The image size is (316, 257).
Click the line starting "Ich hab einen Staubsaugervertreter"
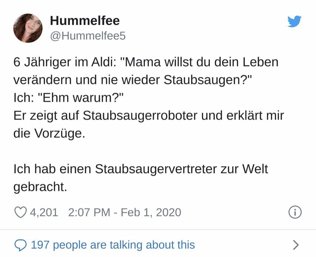coord(141,169)
